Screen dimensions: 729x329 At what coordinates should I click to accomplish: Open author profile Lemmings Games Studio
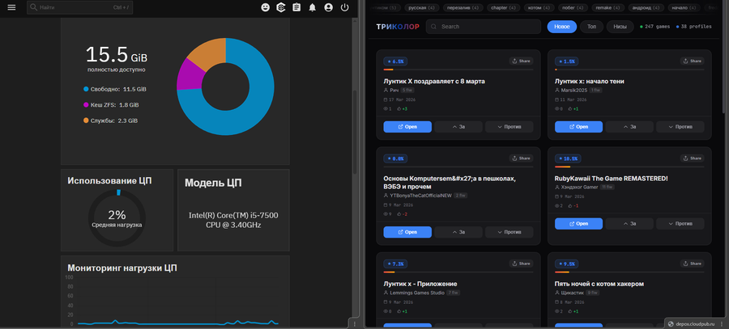click(417, 293)
